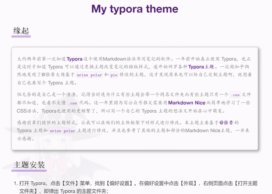Follow the 'Markdown Nice' link

coord(187,103)
